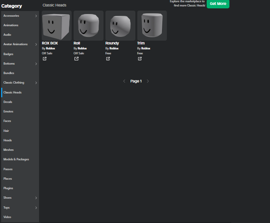
Task: Open the Places category
Action: (20, 179)
